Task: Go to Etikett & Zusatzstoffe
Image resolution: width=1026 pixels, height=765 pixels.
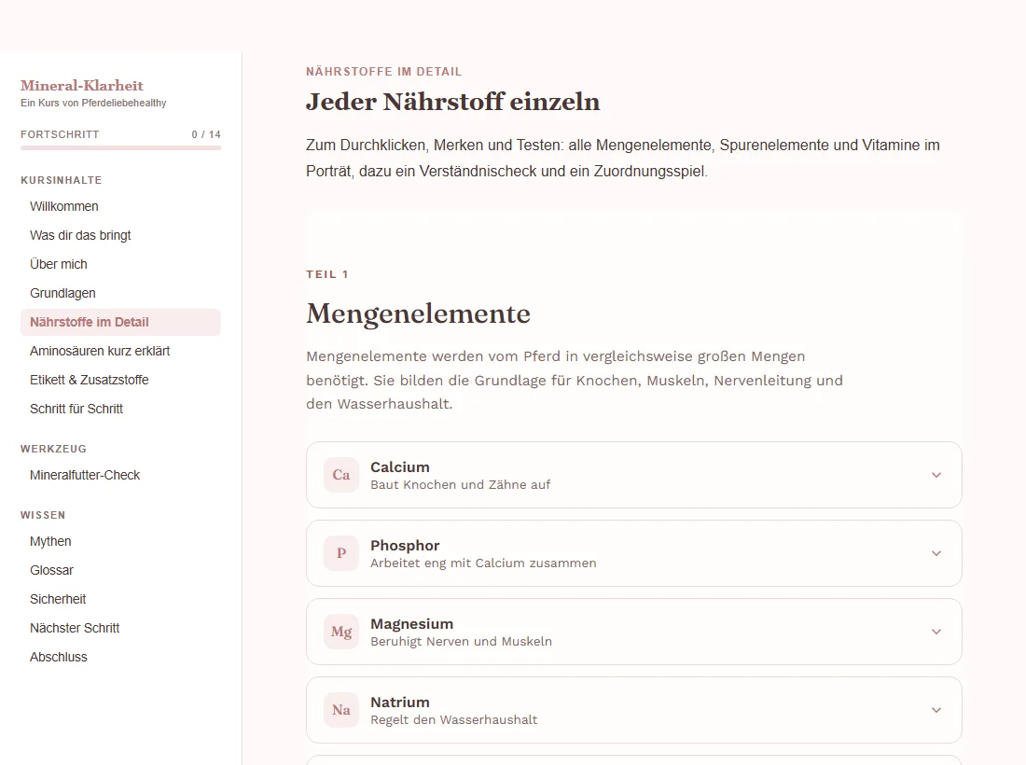Action: [x=120, y=380]
